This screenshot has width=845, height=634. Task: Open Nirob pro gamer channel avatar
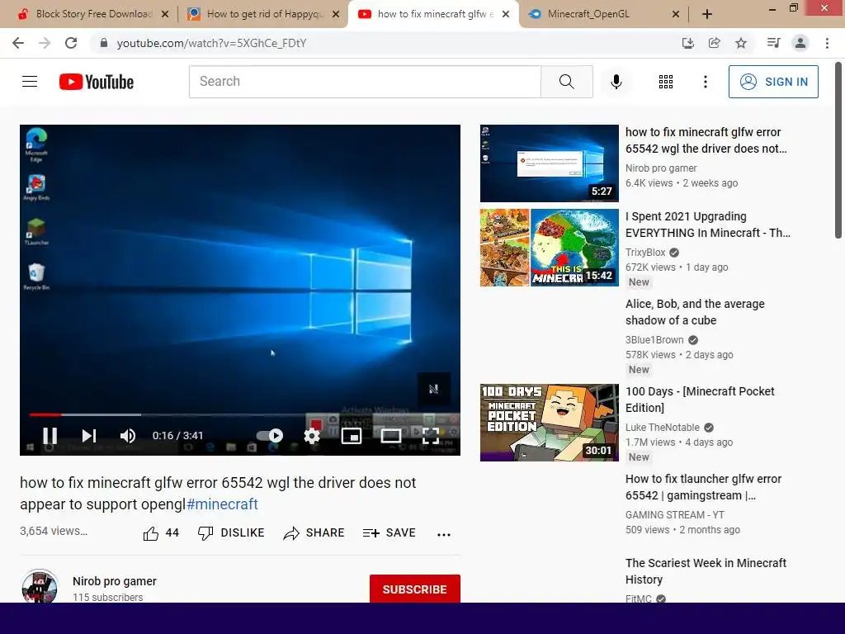pyautogui.click(x=40, y=586)
